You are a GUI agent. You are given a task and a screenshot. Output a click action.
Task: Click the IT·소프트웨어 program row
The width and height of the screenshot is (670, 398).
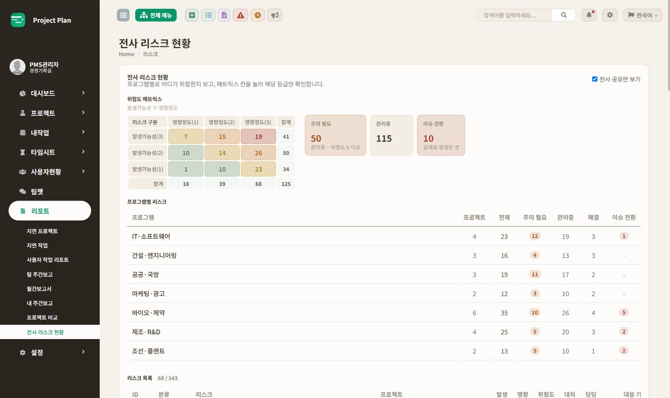(x=384, y=236)
